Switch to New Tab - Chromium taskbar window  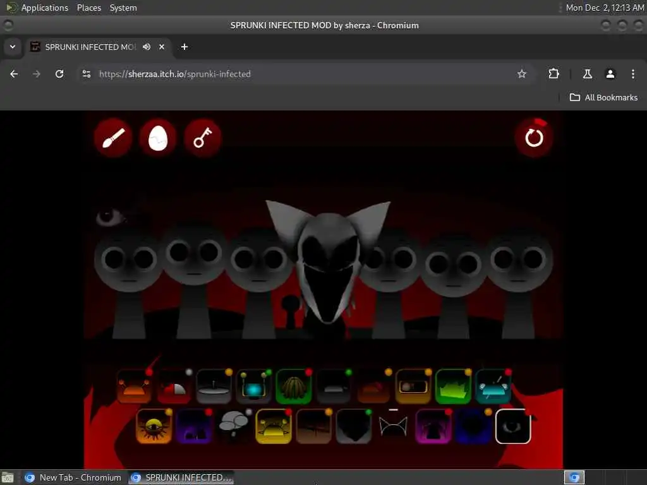tap(73, 477)
